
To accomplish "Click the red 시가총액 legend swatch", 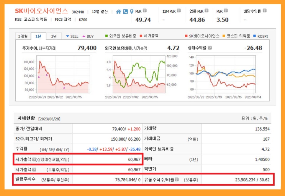I will (x=141, y=36).
